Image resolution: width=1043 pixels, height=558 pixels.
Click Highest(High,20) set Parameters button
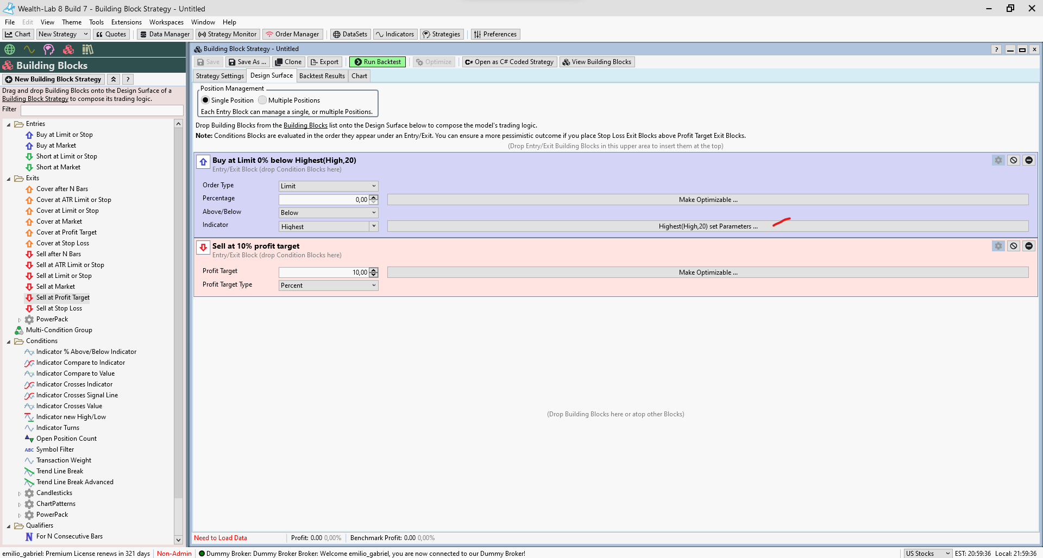[x=707, y=226]
